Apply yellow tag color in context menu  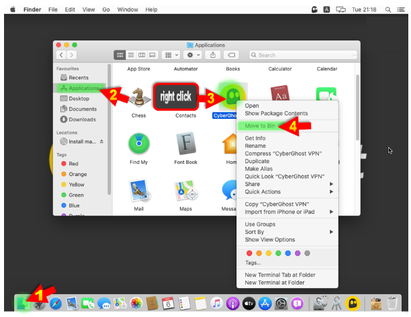(x=269, y=253)
